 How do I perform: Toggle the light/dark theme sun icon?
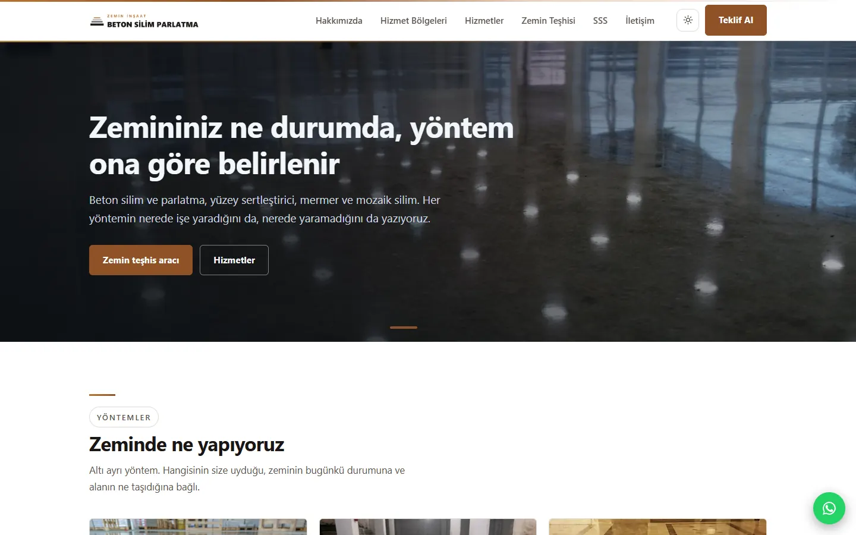688,20
